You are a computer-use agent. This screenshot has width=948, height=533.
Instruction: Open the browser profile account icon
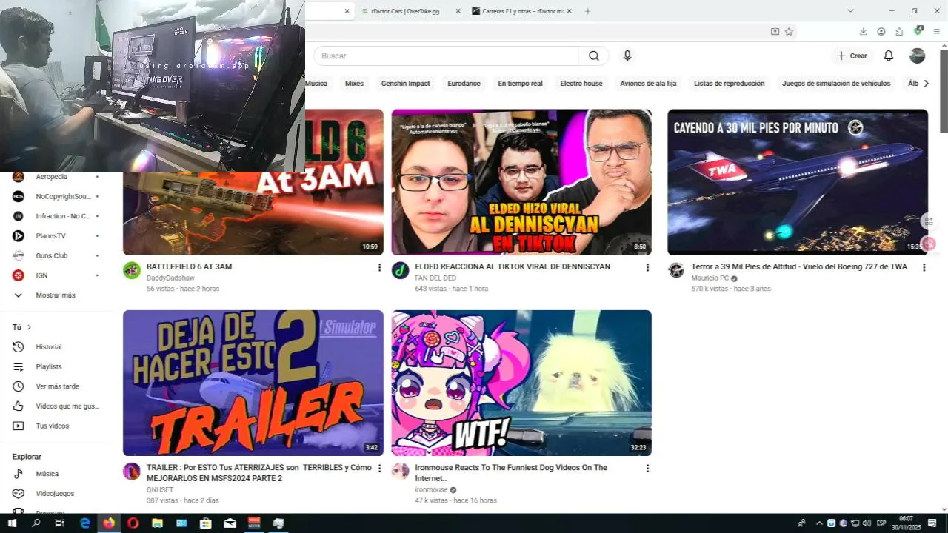point(881,31)
